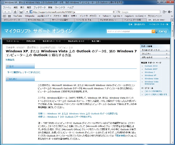Click the vertical scrollbar thumb

click(x=173, y=30)
